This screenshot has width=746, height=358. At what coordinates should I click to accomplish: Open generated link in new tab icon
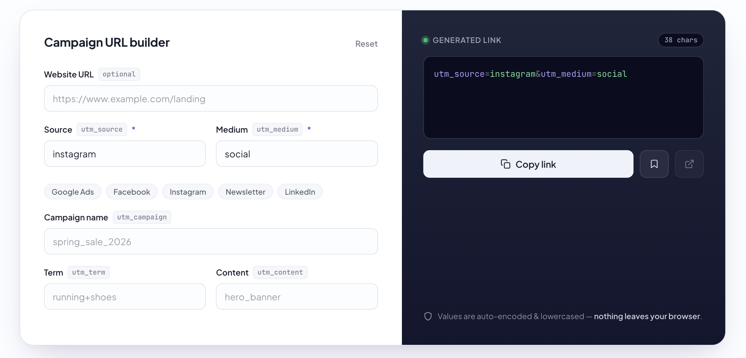pyautogui.click(x=689, y=164)
